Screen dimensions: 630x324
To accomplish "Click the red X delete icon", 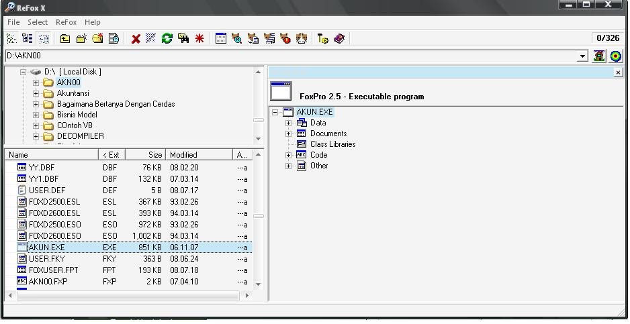I will 136,39.
